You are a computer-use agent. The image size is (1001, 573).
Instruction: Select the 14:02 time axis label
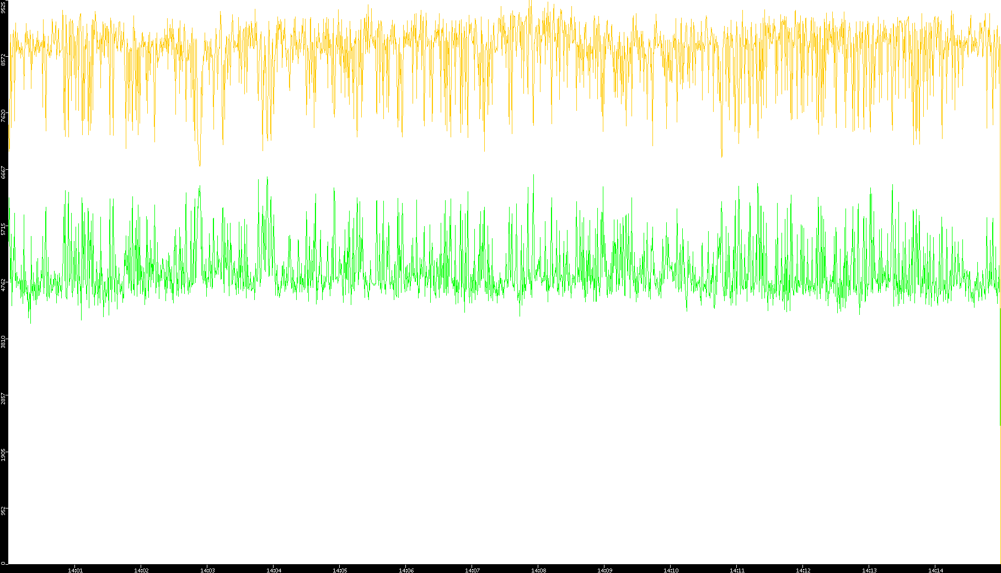pyautogui.click(x=141, y=570)
